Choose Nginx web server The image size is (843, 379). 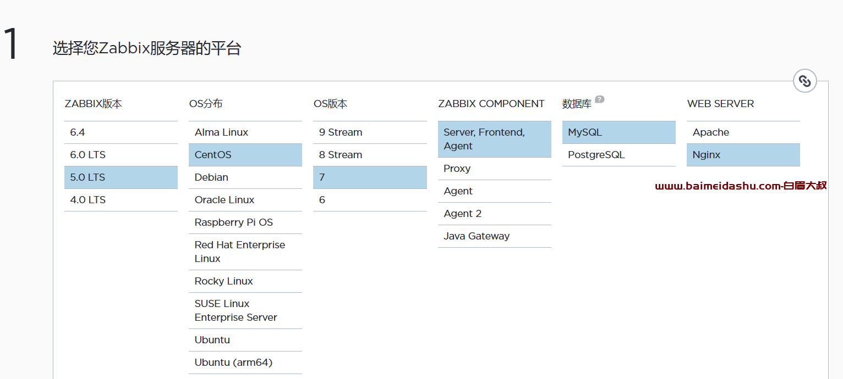click(743, 155)
